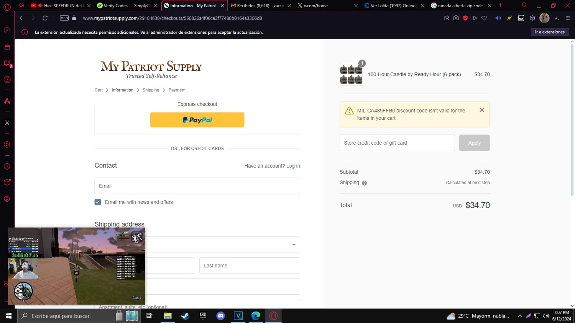This screenshot has height=323, width=575.
Task: Open Microsoft Edge from taskbar
Action: coord(256,316)
